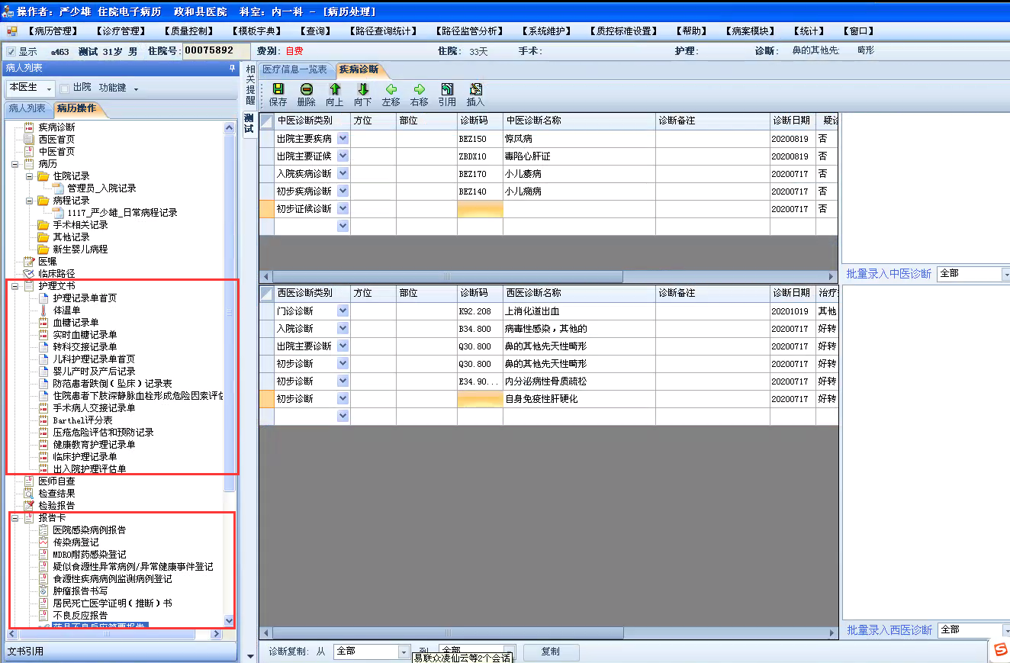Open the 批量录入西医诊断 dropdown
Image resolution: width=1010 pixels, height=663 pixels.
point(1005,629)
